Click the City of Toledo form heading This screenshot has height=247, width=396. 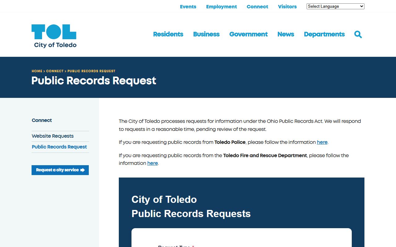tap(164, 199)
